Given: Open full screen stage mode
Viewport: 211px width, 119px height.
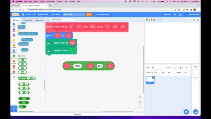Looking at the screenshot, I should point(198,20).
